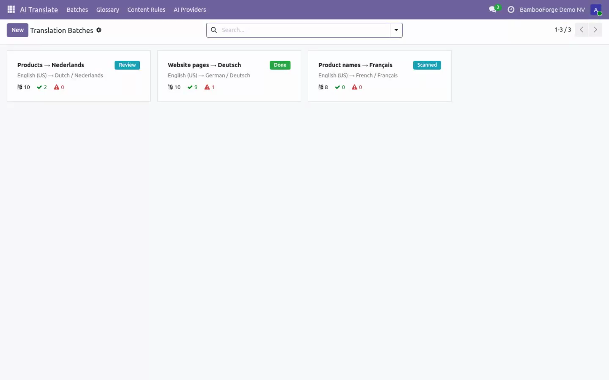Click the Translation Batches breadcrumb title
Viewport: 609px width, 380px height.
(62, 30)
